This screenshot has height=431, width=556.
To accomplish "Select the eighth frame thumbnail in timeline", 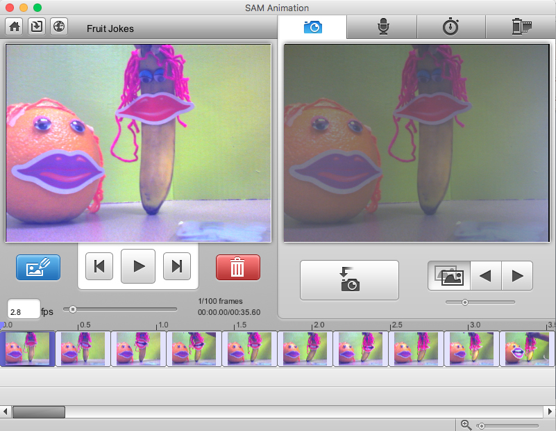I will [x=416, y=349].
